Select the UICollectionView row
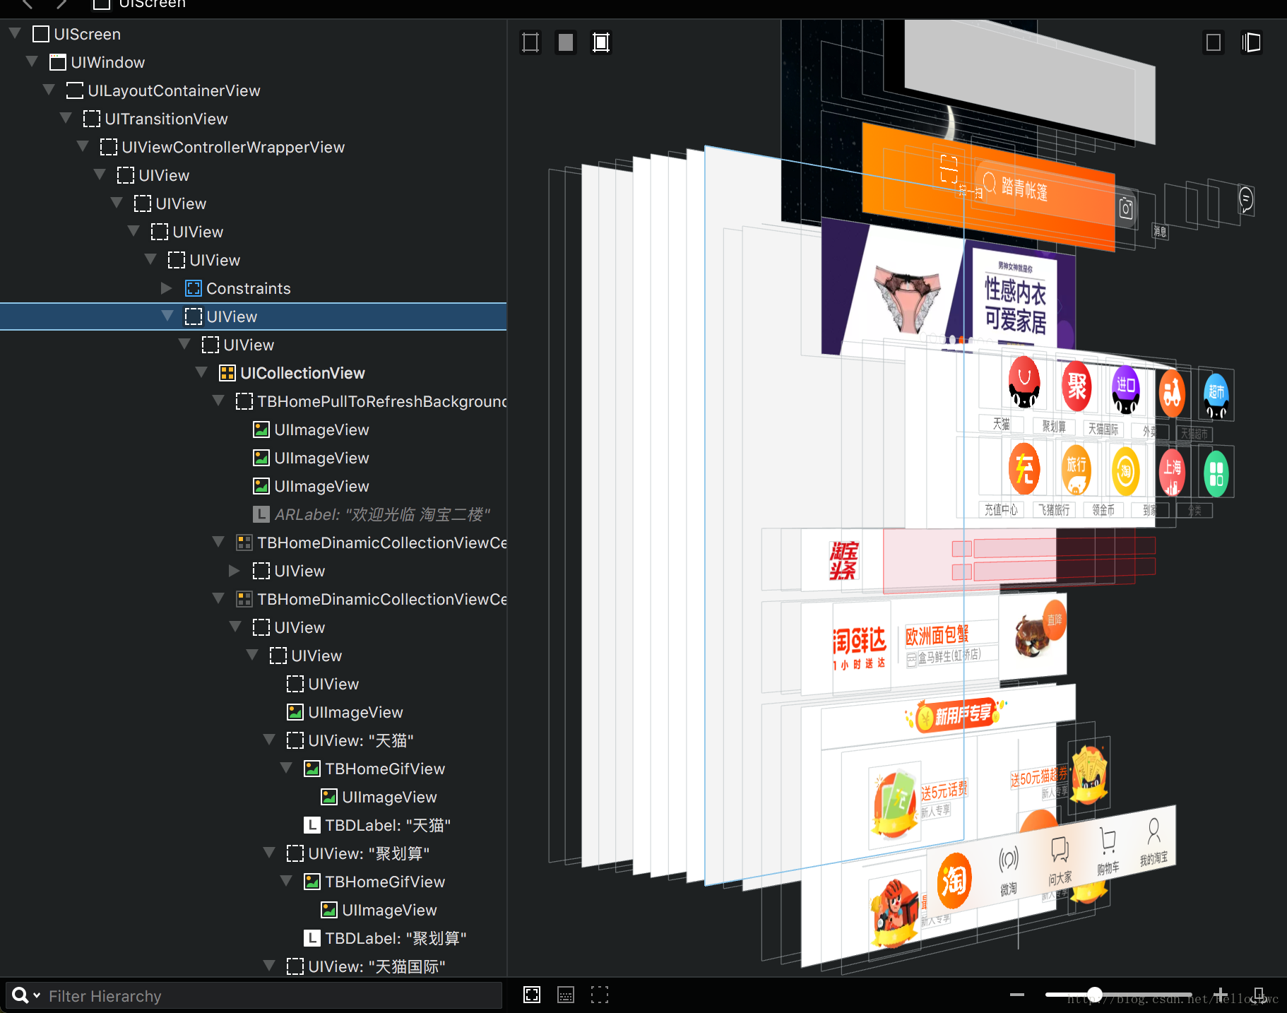This screenshot has width=1287, height=1013. point(254,373)
